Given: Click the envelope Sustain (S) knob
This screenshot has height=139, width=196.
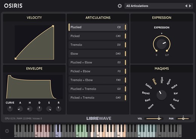Looking at the screenshot, I should point(49,109).
